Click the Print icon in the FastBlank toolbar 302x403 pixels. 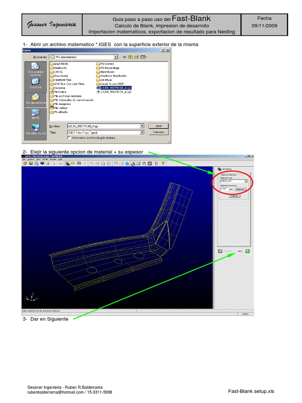(x=48, y=163)
